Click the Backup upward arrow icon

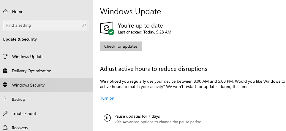point(5,99)
